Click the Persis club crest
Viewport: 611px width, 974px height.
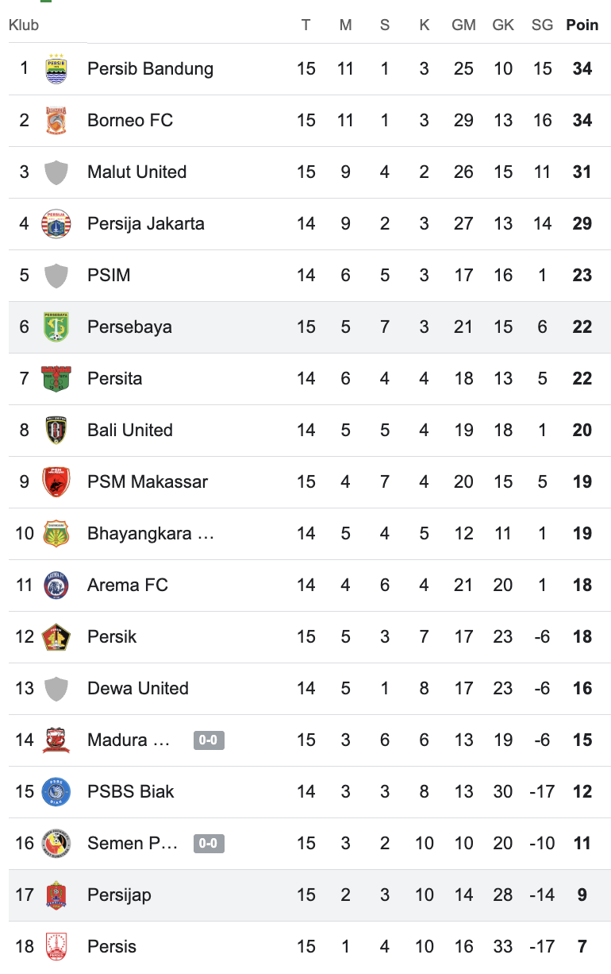56,947
